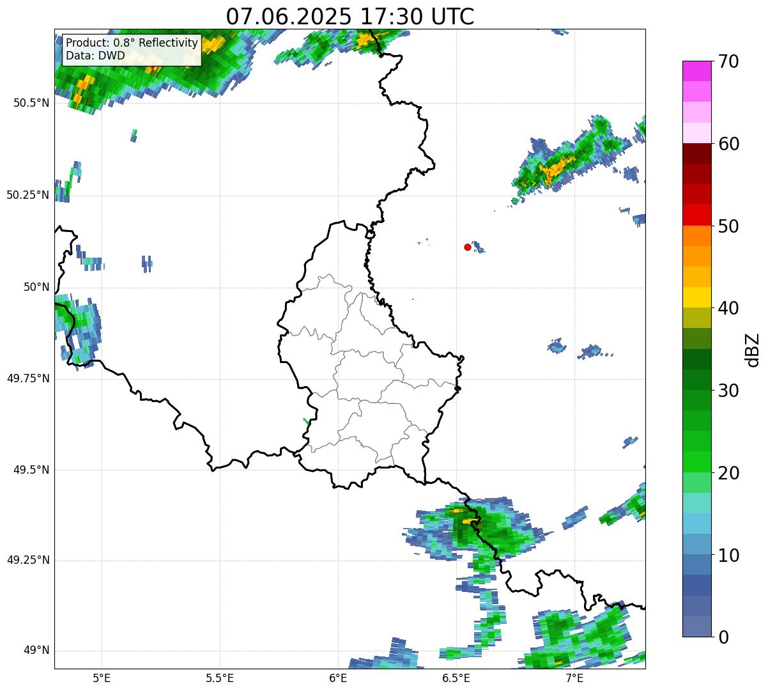Click the light blue swatch near 13 dBZ

coord(696,524)
